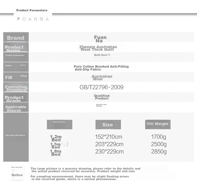Click the 'Fuan Na' brand value
The image size is (197, 188).
100,39
